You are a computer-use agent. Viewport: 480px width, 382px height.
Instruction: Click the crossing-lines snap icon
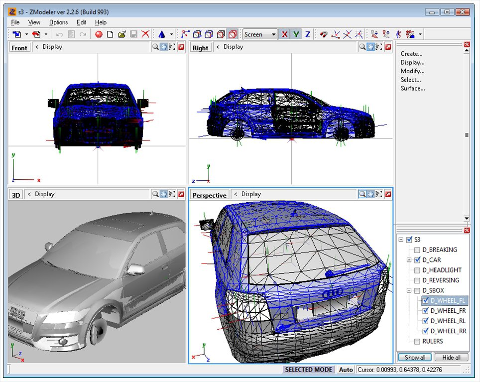[x=347, y=34]
